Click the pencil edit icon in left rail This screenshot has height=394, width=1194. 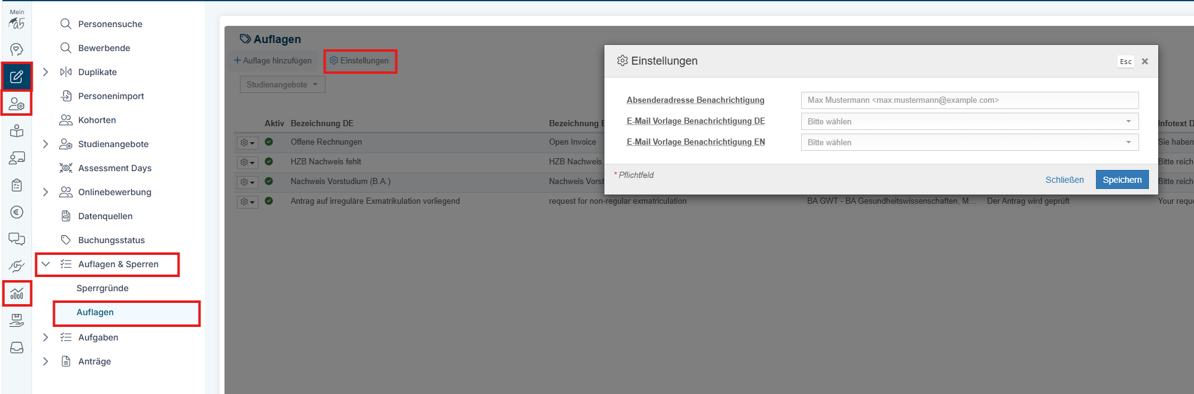[17, 77]
